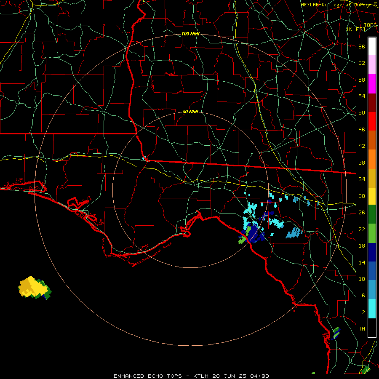Click the navy blue legend band

[372, 252]
